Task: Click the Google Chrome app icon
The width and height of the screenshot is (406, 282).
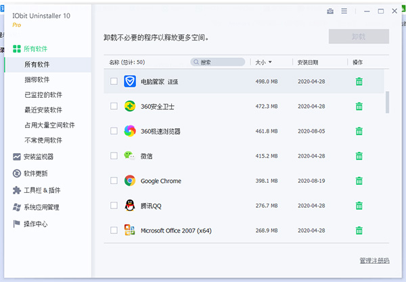Action: 130,181
